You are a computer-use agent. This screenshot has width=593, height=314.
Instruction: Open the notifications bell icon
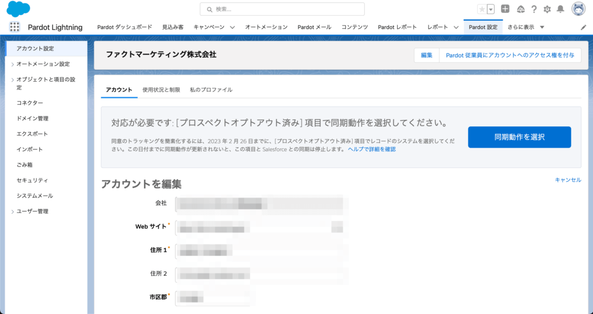(561, 9)
